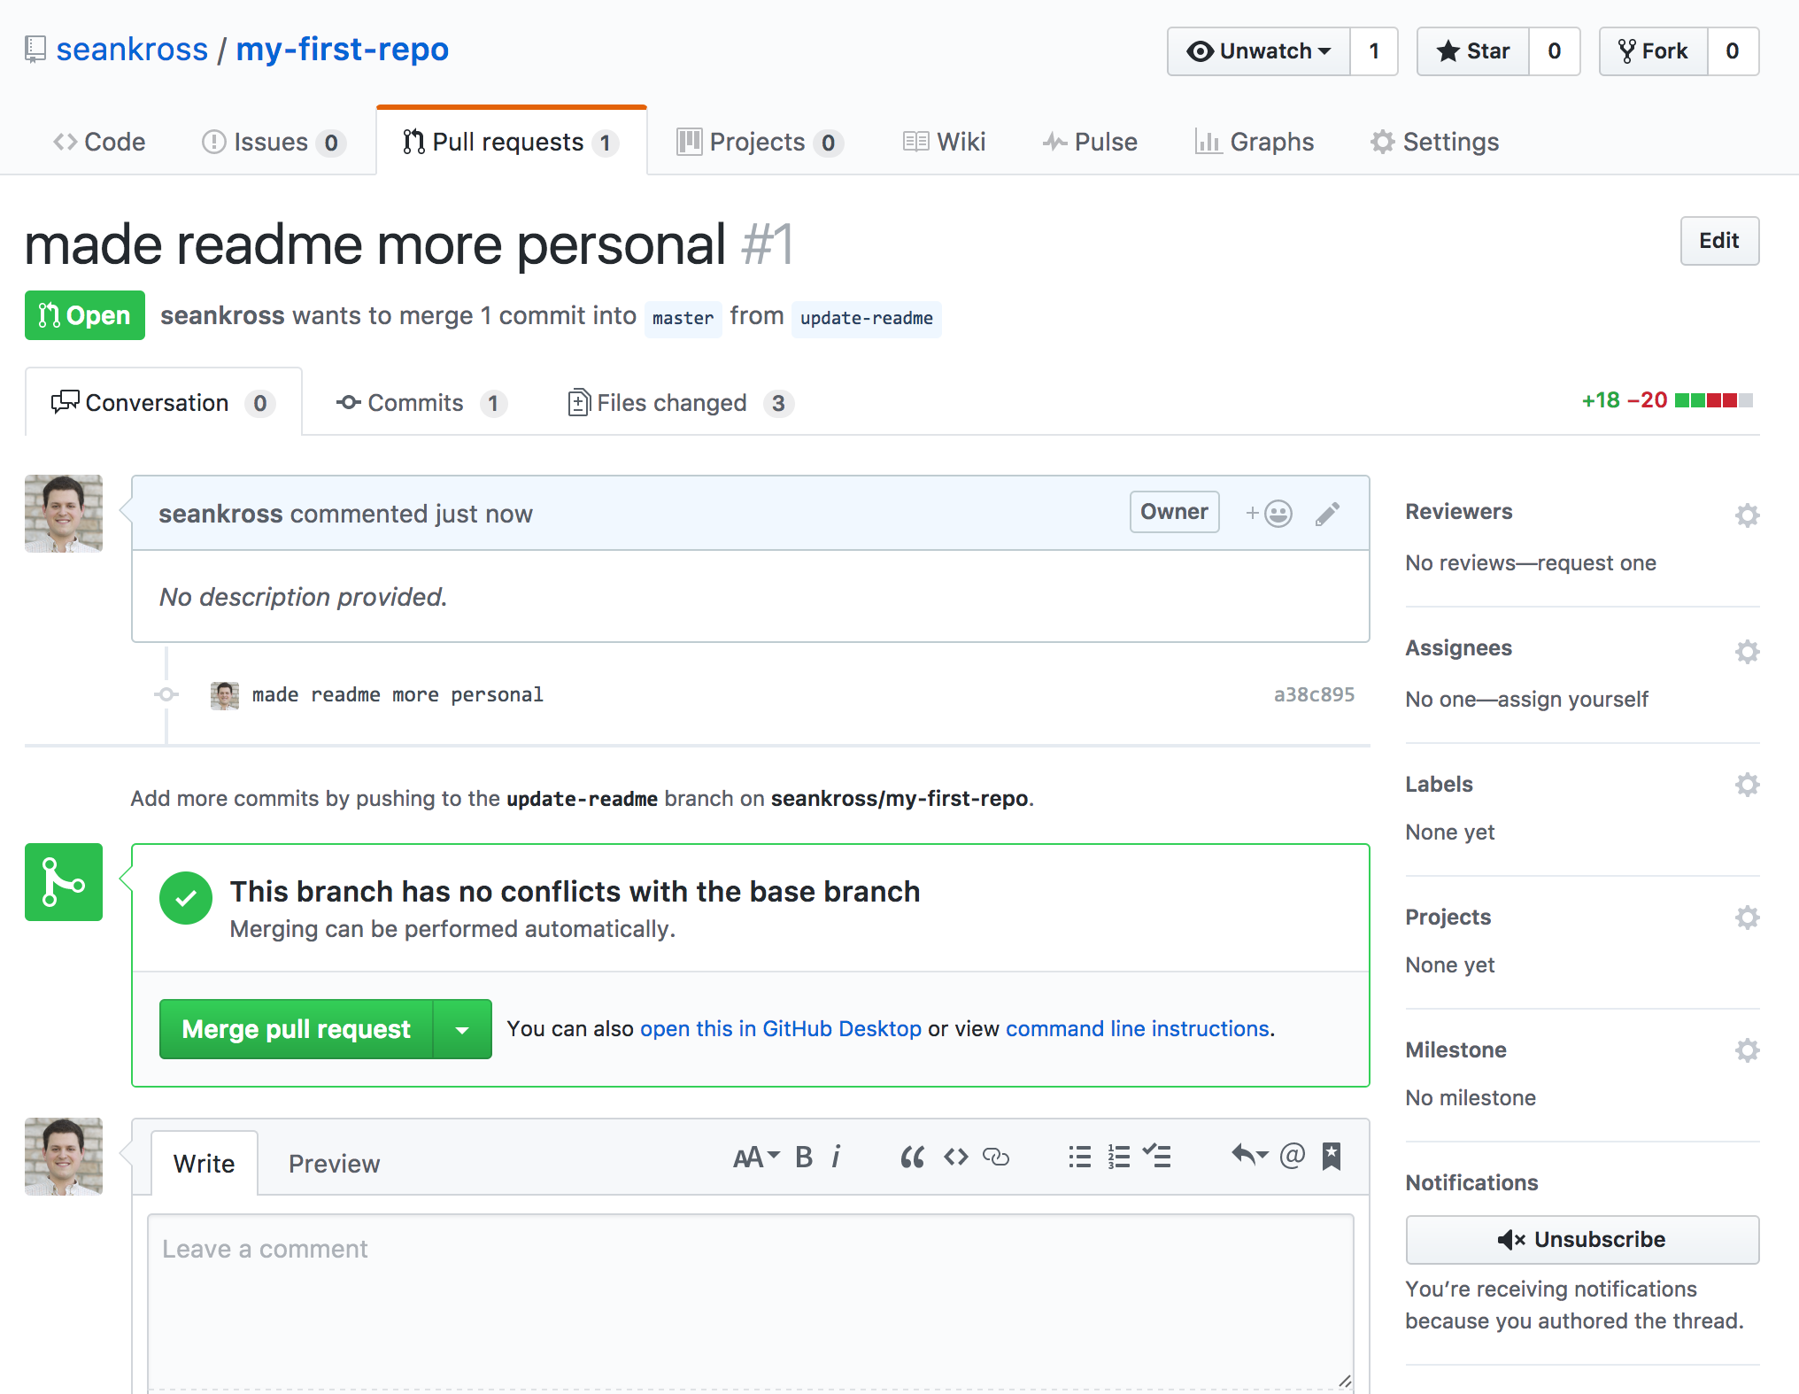
Task: Open Reviewers settings gear
Action: [1746, 515]
